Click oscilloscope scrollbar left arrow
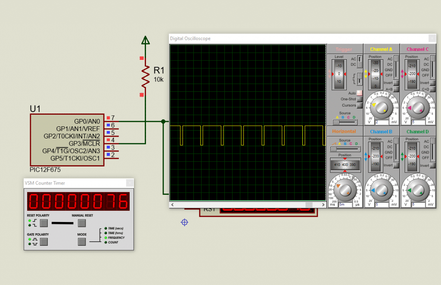 172,205
